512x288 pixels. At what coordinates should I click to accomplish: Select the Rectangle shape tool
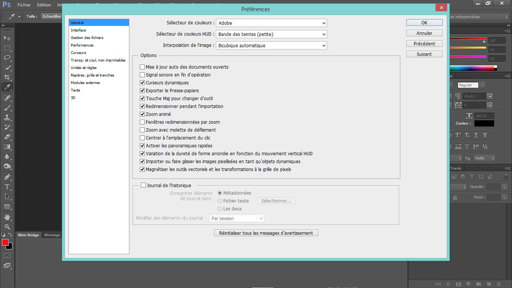[7, 206]
